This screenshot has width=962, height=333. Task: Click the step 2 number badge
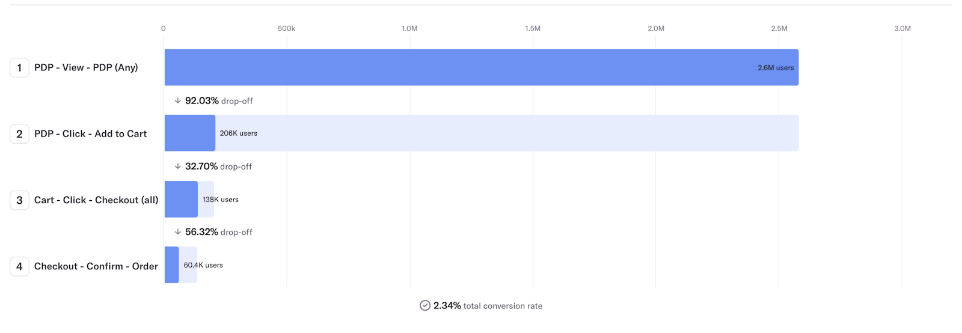pyautogui.click(x=19, y=134)
